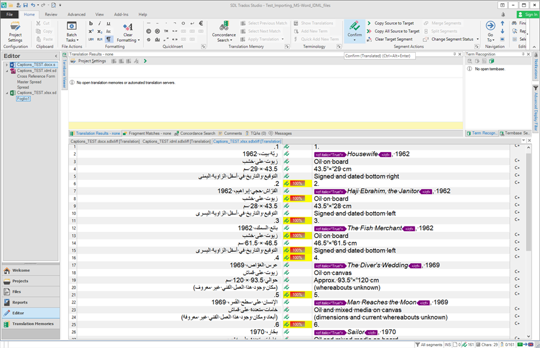Collapse the ribbon with the chevron
The height and width of the screenshot is (348, 540).
click(x=534, y=47)
